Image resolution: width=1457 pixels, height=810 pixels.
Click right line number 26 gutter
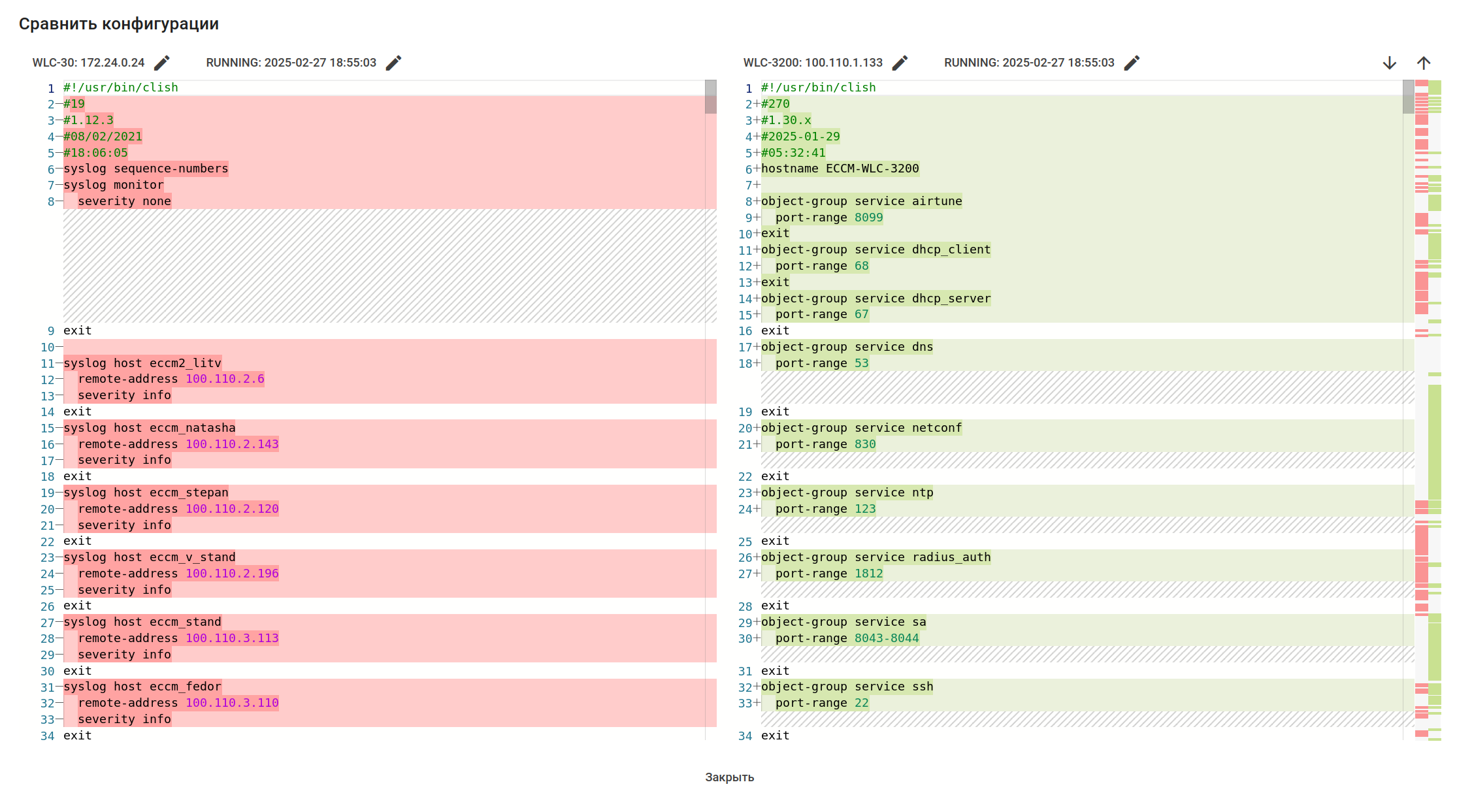click(x=745, y=557)
